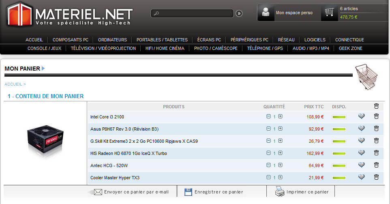
Task: Open TÉLÉPHONE / GPS category
Action: (x=265, y=48)
